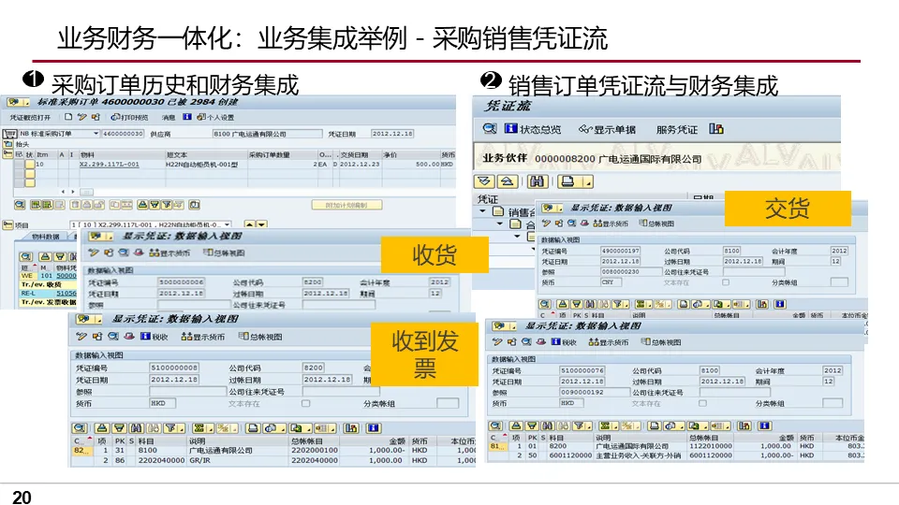
Task: Click the red hat icon in 收货 document window
Action: point(139,252)
